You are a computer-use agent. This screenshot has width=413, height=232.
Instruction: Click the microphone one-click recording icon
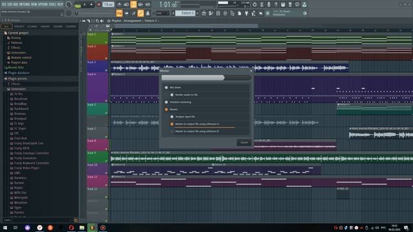[268, 5]
